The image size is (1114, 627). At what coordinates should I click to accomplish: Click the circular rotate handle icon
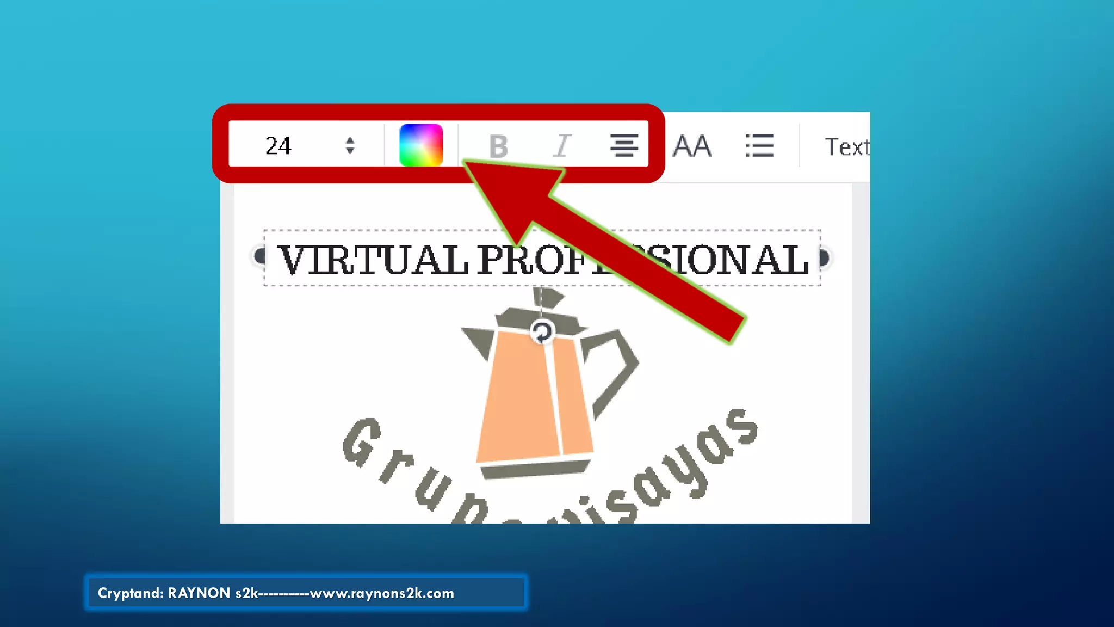tap(542, 333)
